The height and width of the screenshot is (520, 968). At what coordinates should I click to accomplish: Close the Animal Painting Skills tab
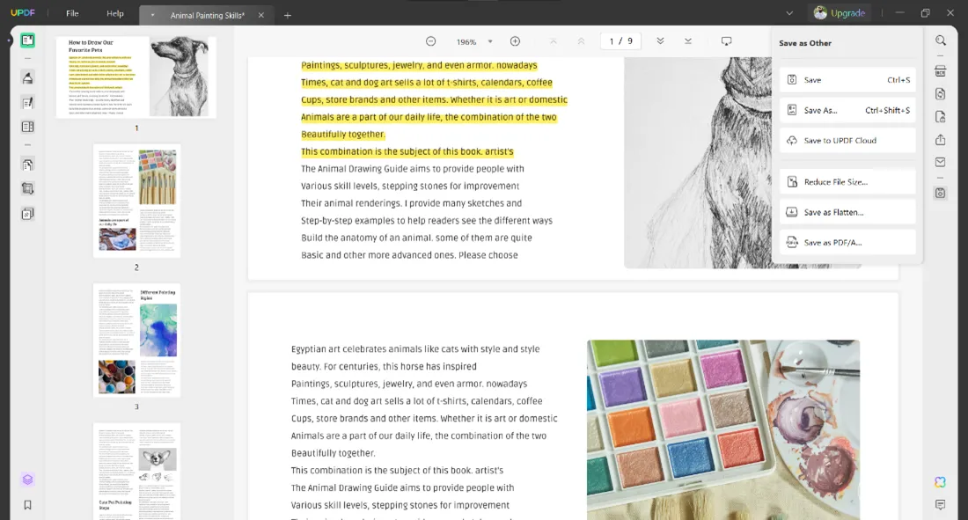pos(261,15)
